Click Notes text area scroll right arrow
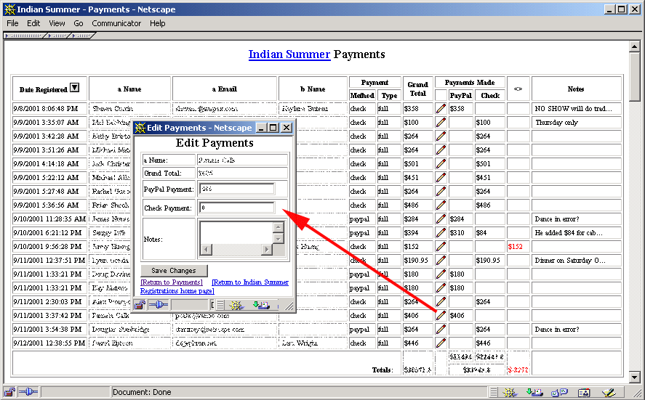Image resolution: width=645 pixels, height=400 pixels. (x=267, y=249)
